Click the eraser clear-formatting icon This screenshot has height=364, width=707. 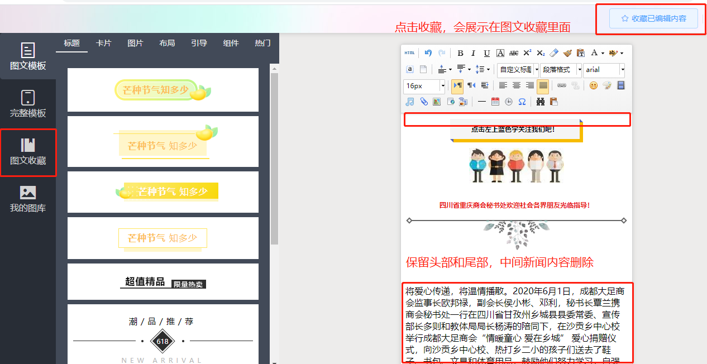click(x=554, y=53)
